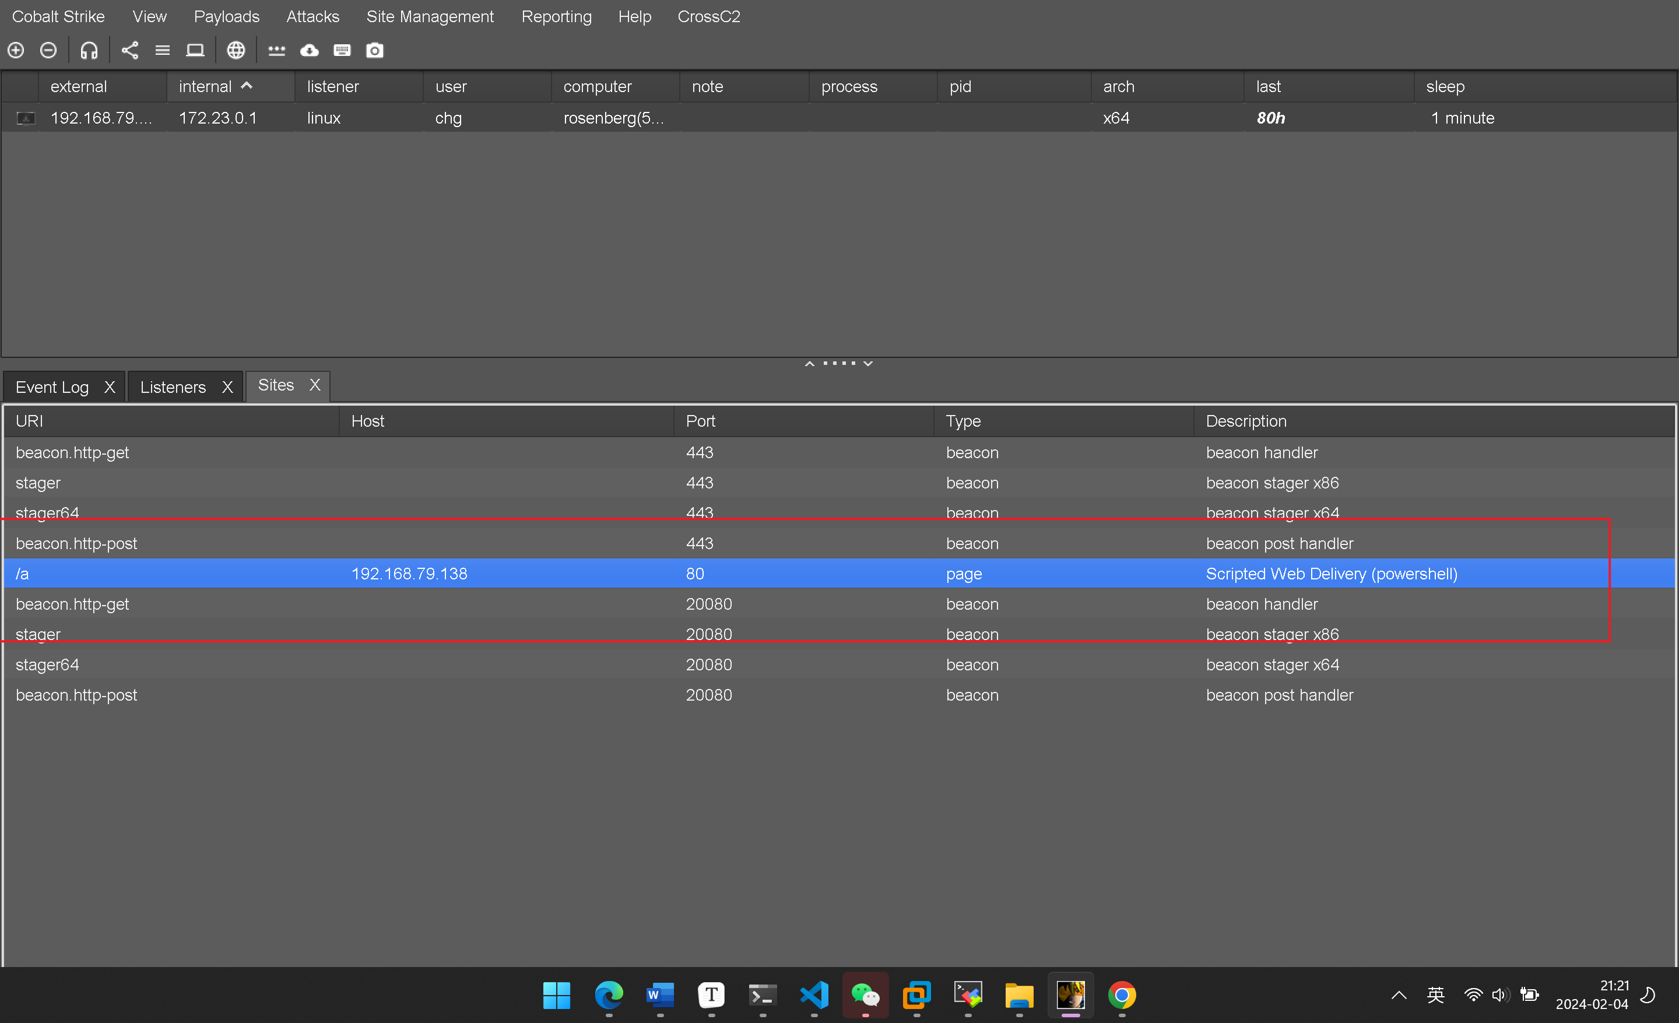View credentials with the asterisks icon

click(x=277, y=50)
